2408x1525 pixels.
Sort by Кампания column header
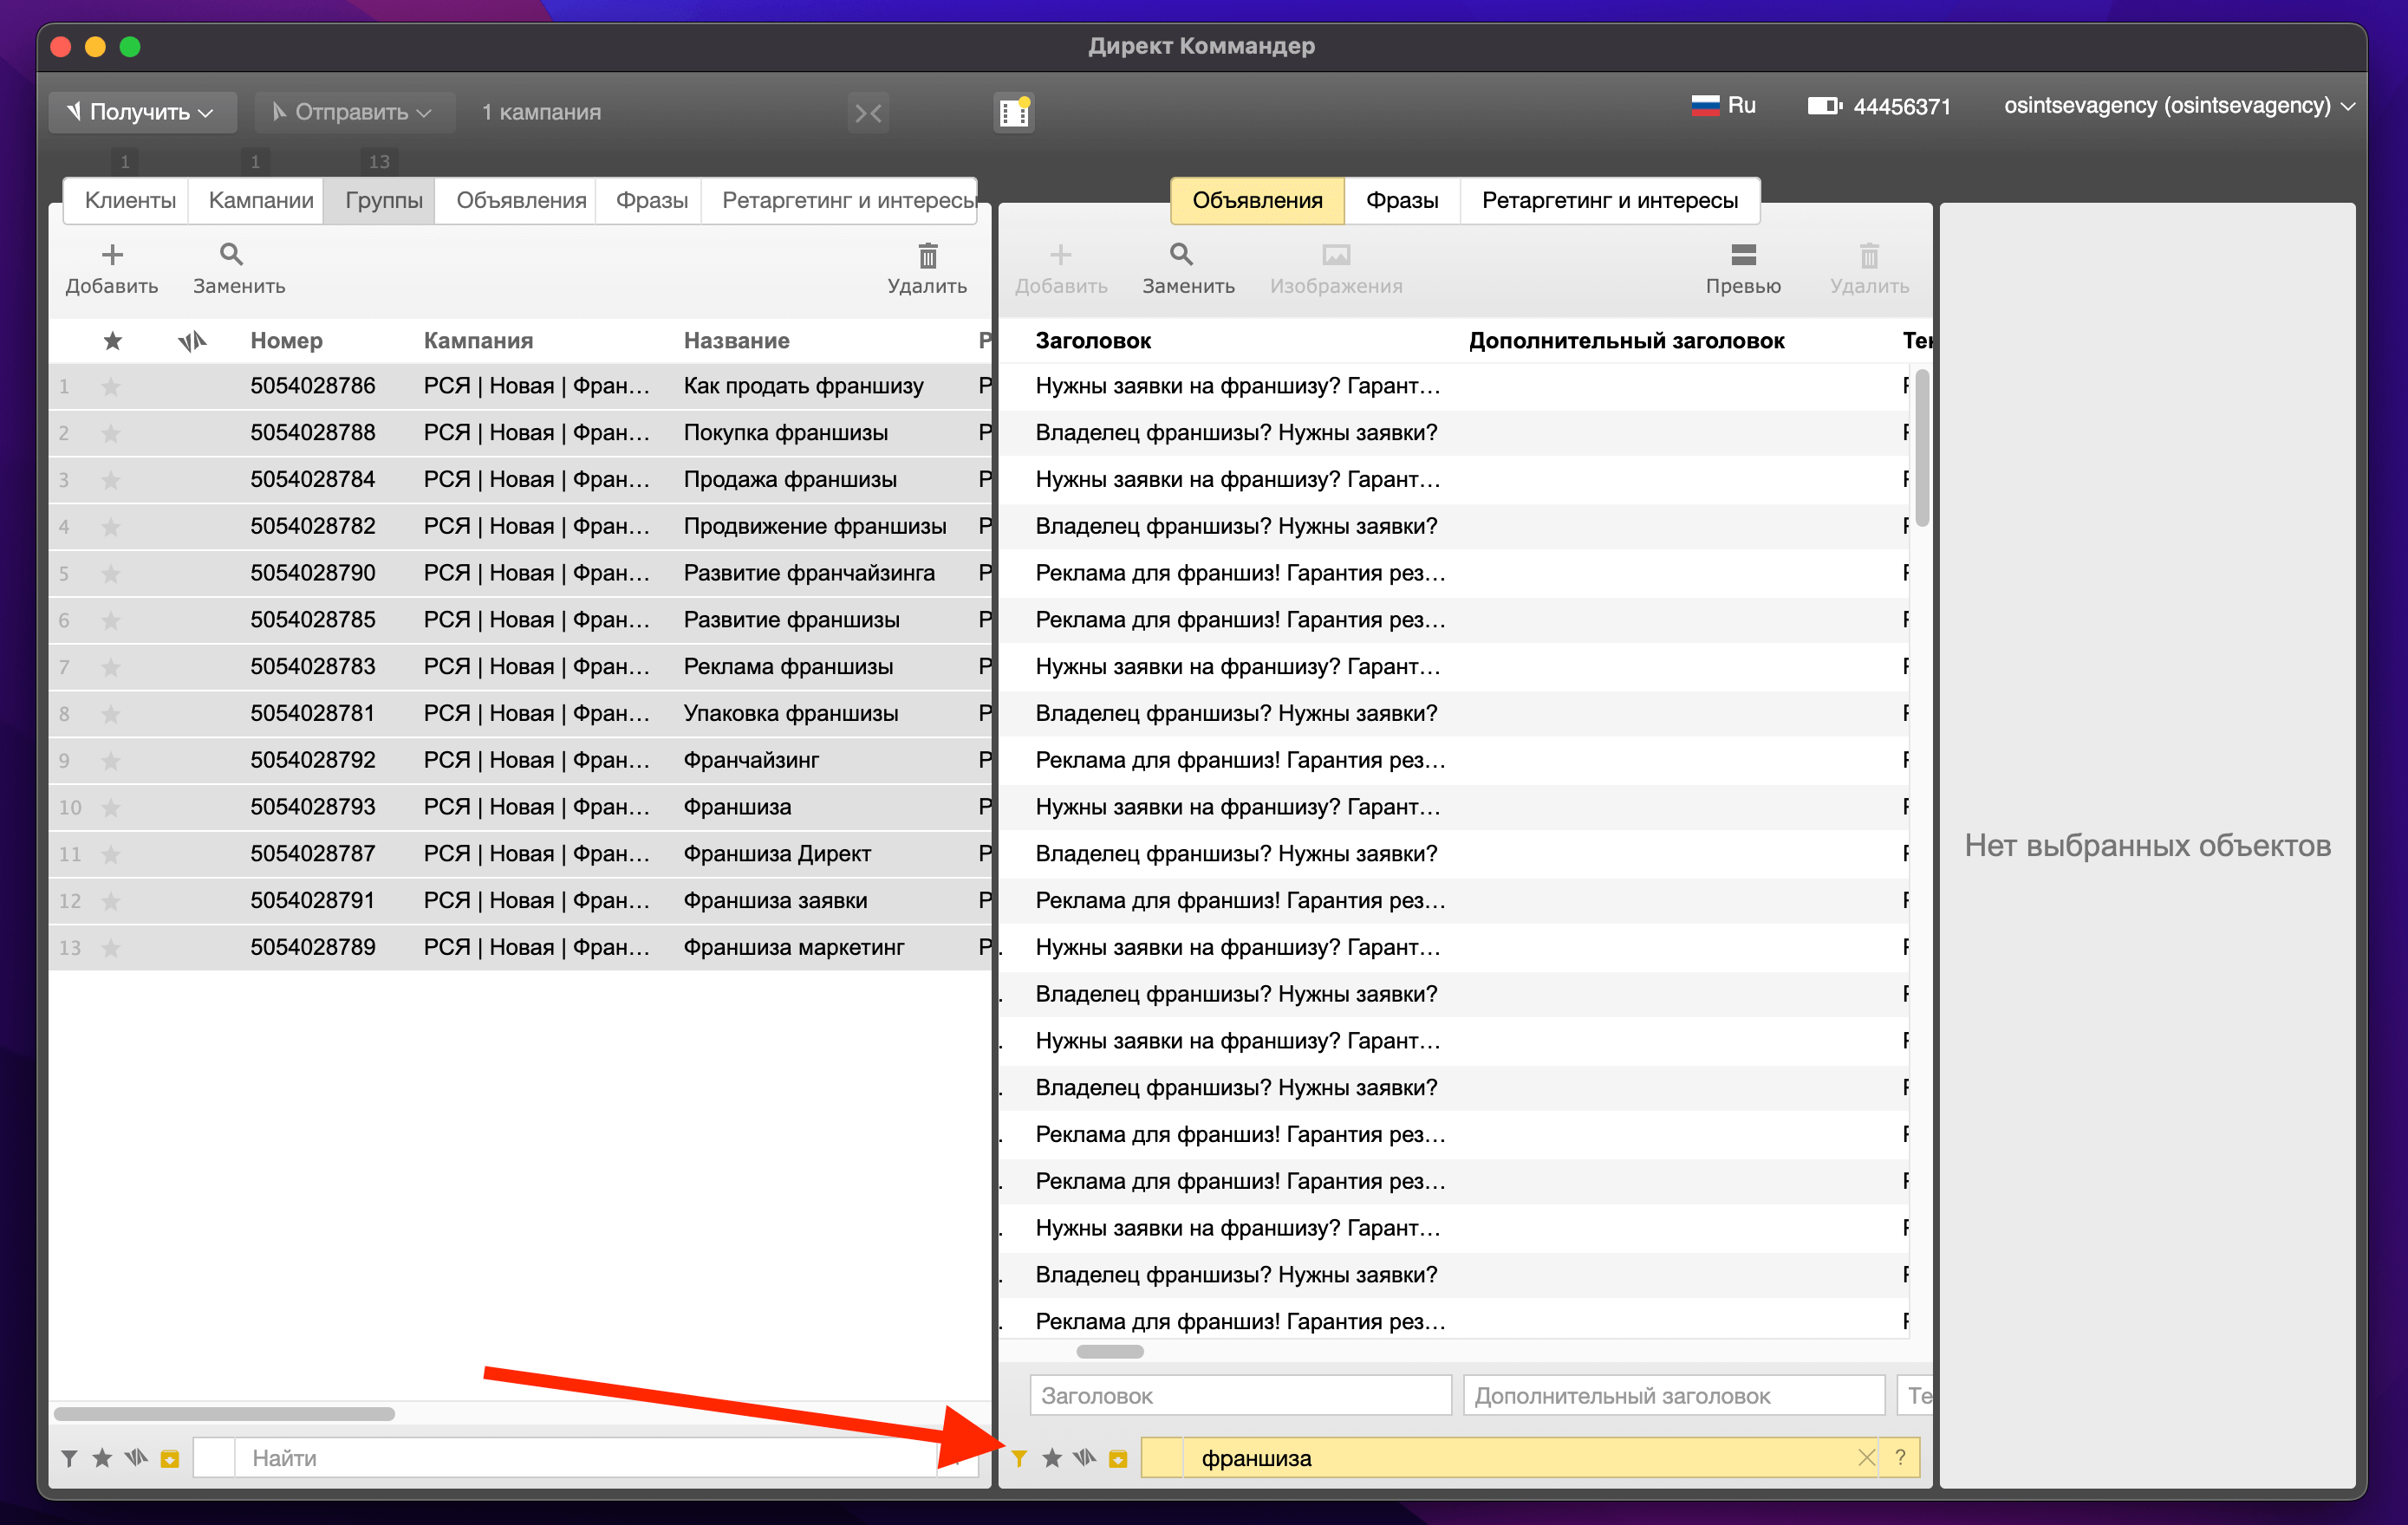pos(478,341)
